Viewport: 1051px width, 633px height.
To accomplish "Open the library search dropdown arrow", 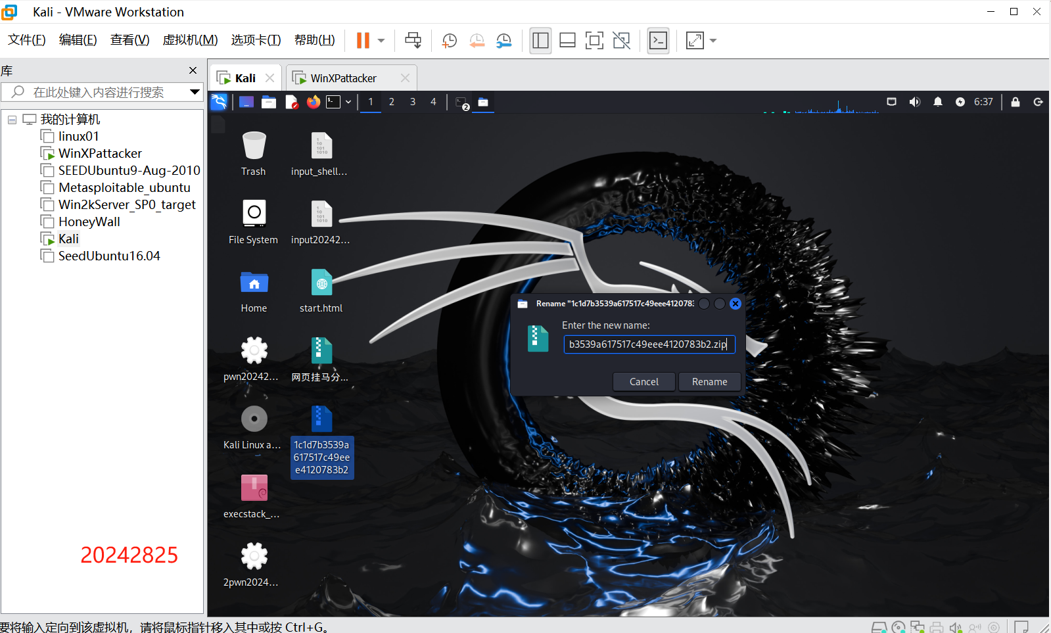I will click(x=195, y=92).
